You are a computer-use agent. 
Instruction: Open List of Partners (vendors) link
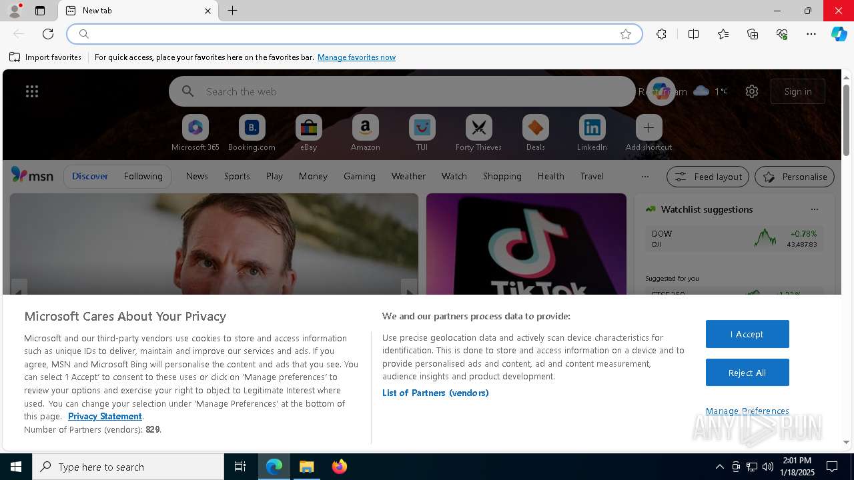pos(436,393)
